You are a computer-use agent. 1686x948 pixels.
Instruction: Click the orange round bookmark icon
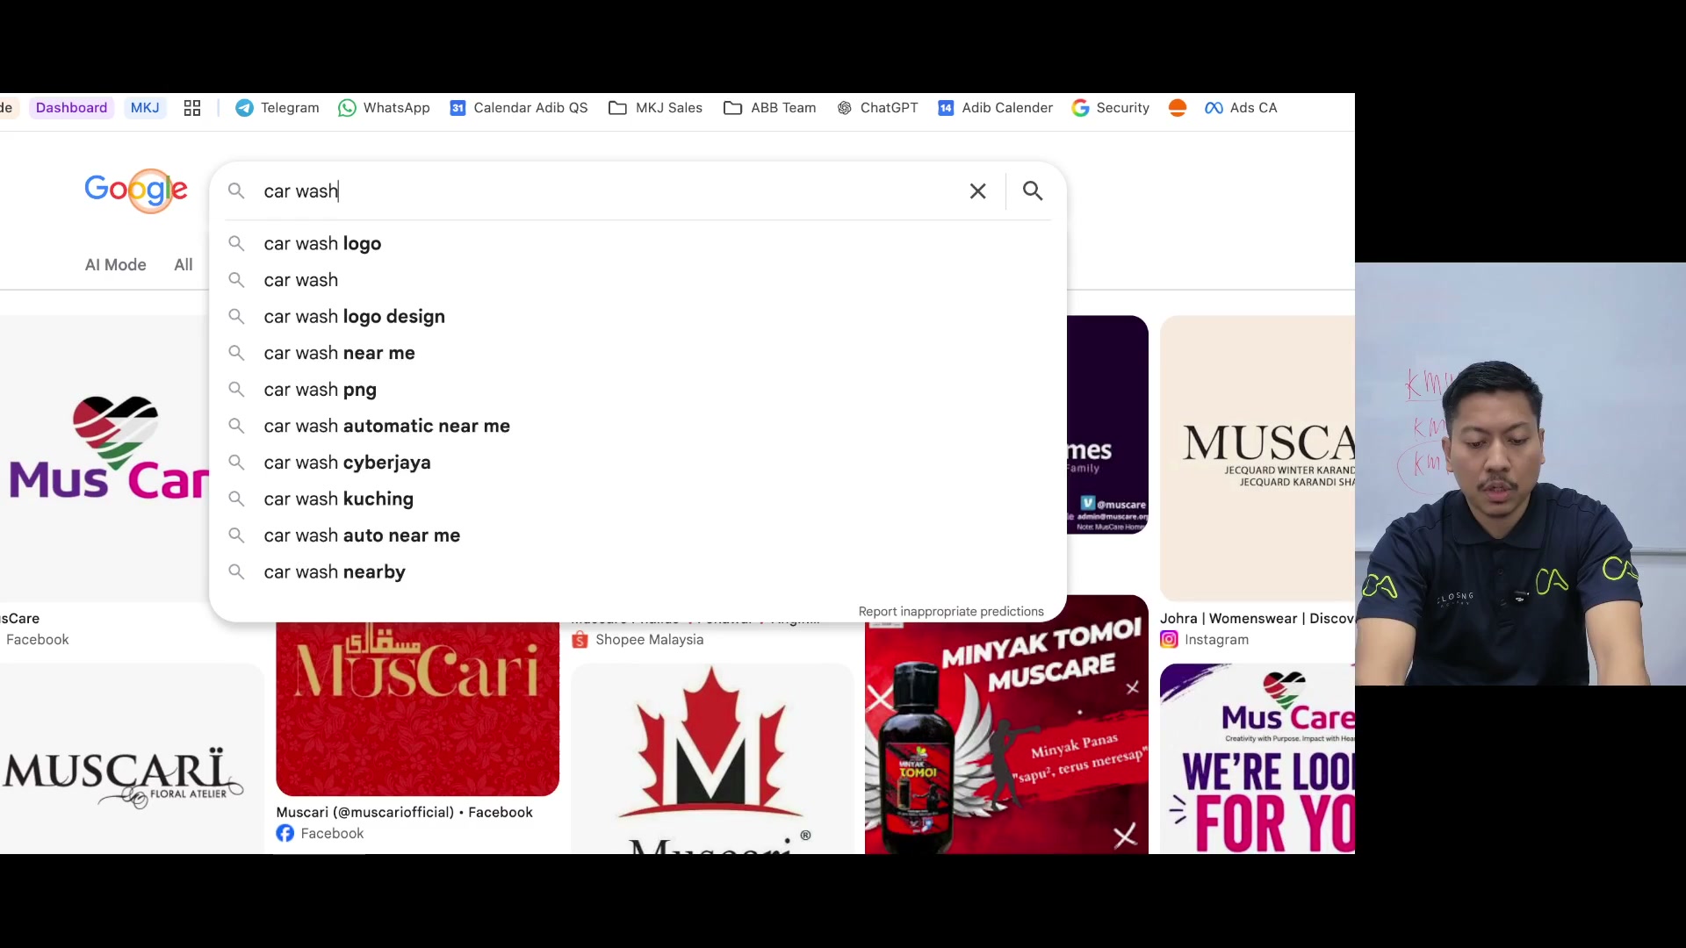coord(1178,108)
